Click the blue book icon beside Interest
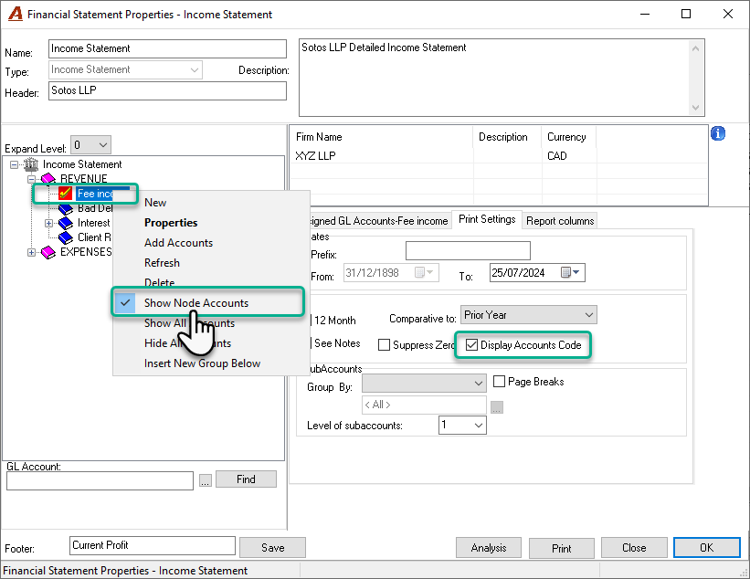Screen dimensions: 750x579 pyautogui.click(x=66, y=223)
